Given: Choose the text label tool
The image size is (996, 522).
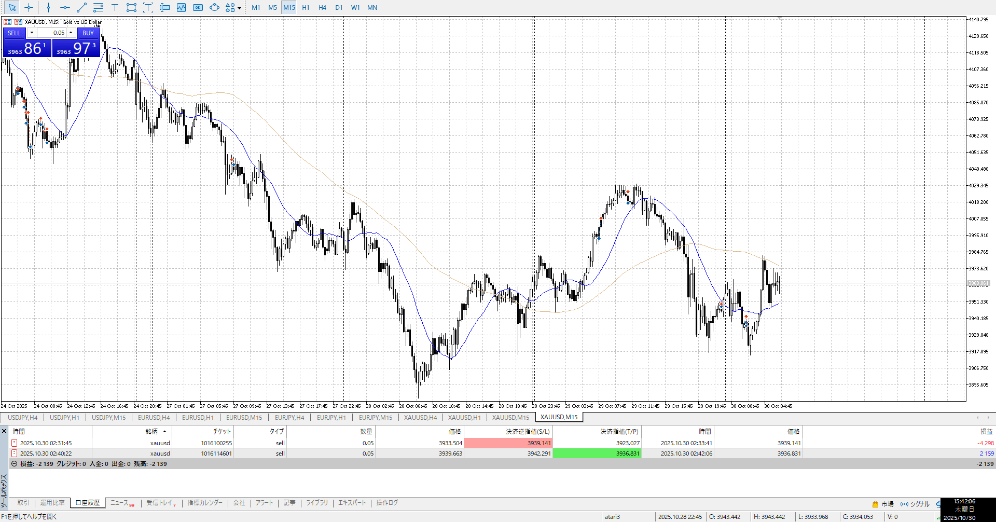Looking at the screenshot, I should click(115, 8).
